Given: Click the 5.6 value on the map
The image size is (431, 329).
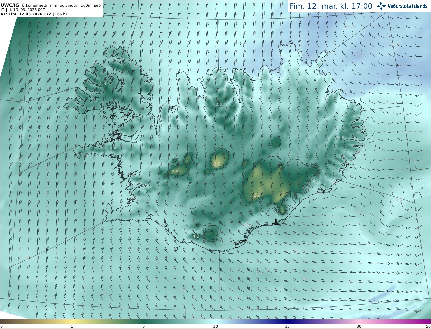Looking at the screenshot, I should point(341,138).
